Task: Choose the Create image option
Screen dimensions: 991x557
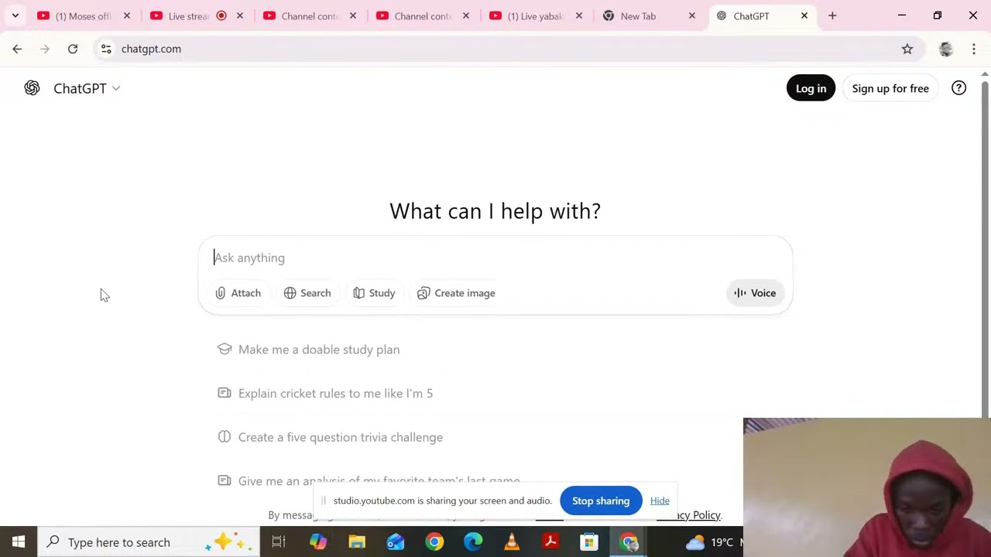Action: pos(456,293)
